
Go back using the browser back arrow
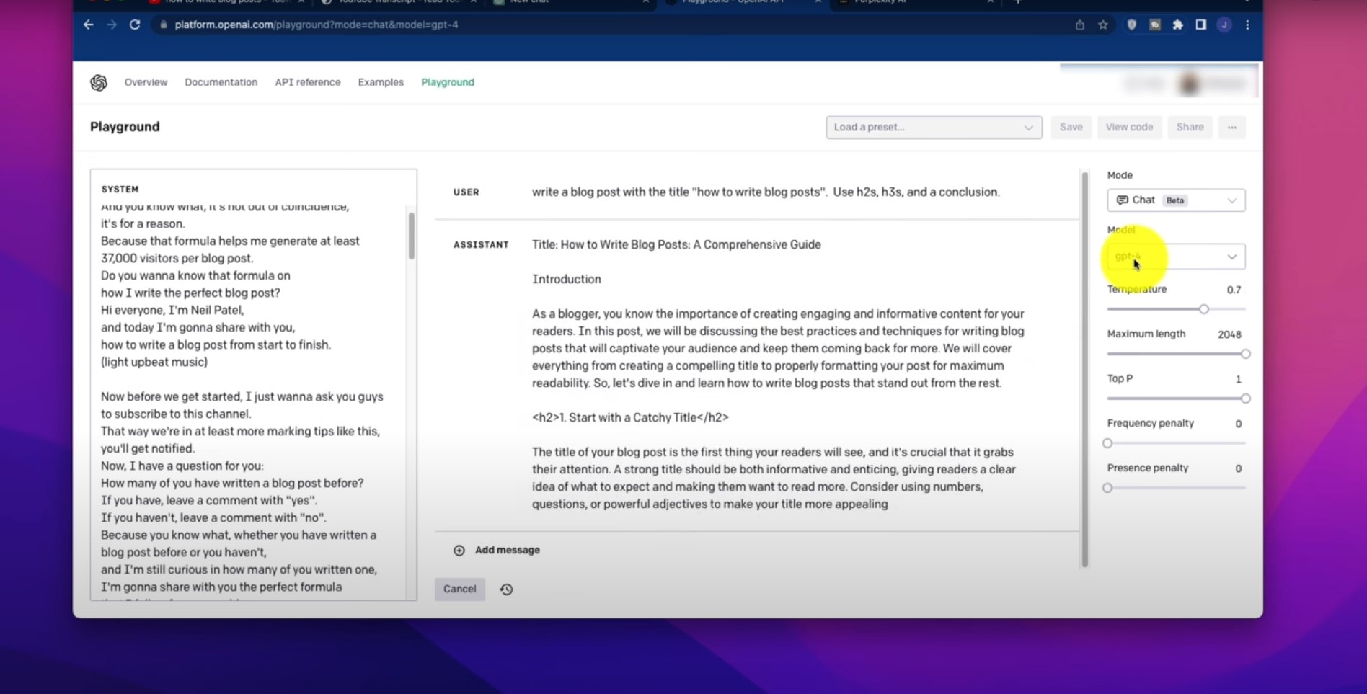pos(89,25)
